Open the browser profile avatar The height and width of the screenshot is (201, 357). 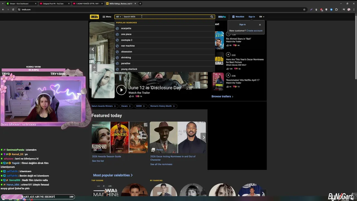pyautogui.click(x=349, y=9)
